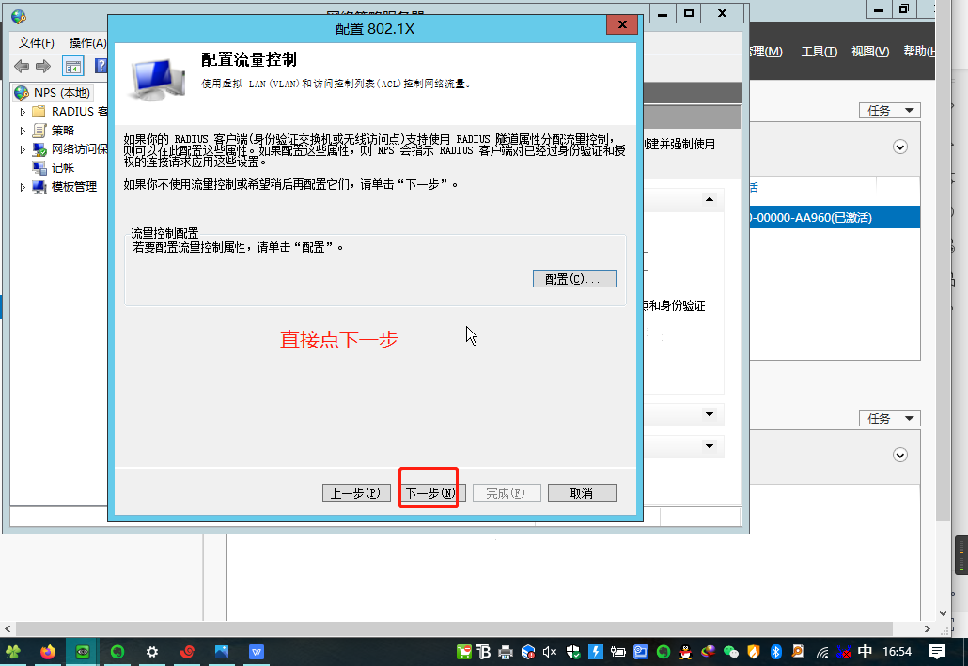The height and width of the screenshot is (666, 968).
Task: Open 任务 dropdown above the AA960 server row
Action: click(x=890, y=111)
